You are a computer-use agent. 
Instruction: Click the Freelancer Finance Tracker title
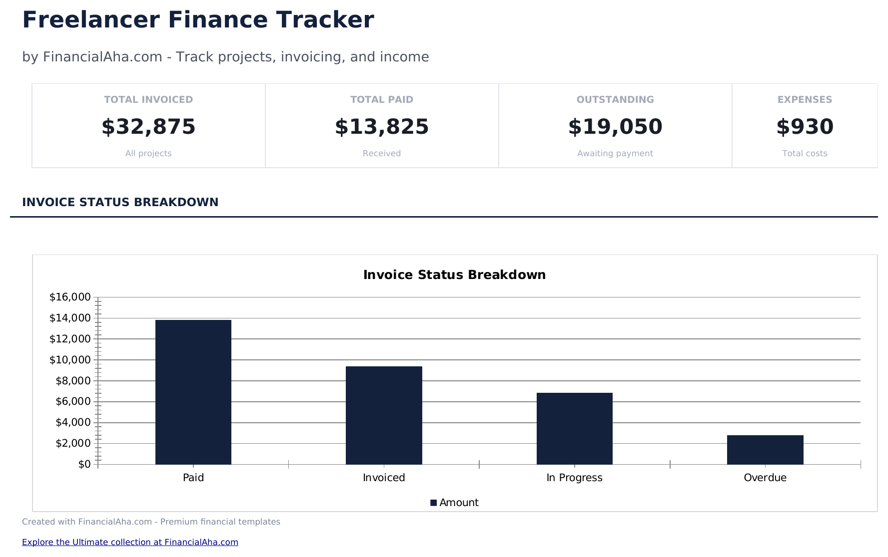point(198,19)
